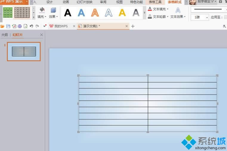Expand the 效果 dropdown arrow
The image size is (227, 151).
[x=57, y=17]
